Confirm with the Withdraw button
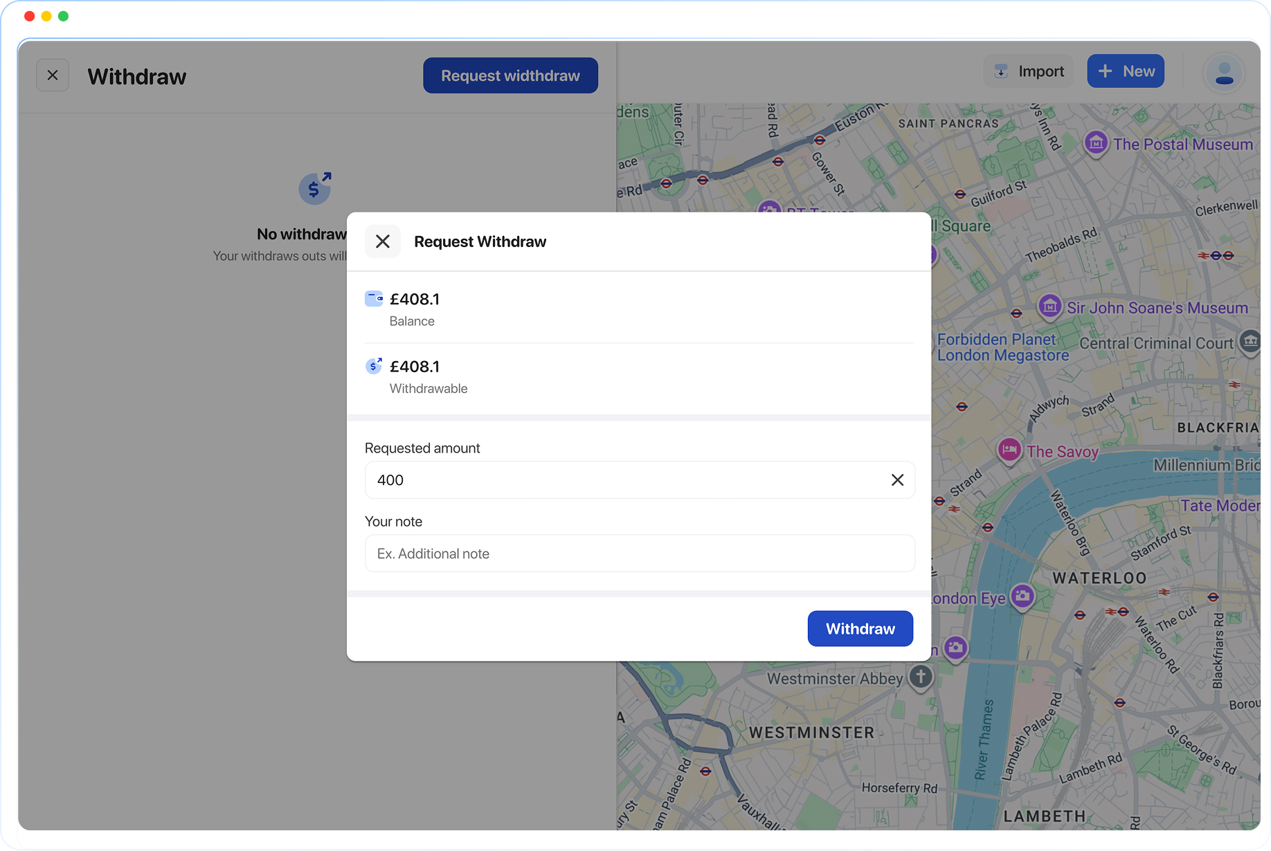This screenshot has height=851, width=1271. [860, 628]
